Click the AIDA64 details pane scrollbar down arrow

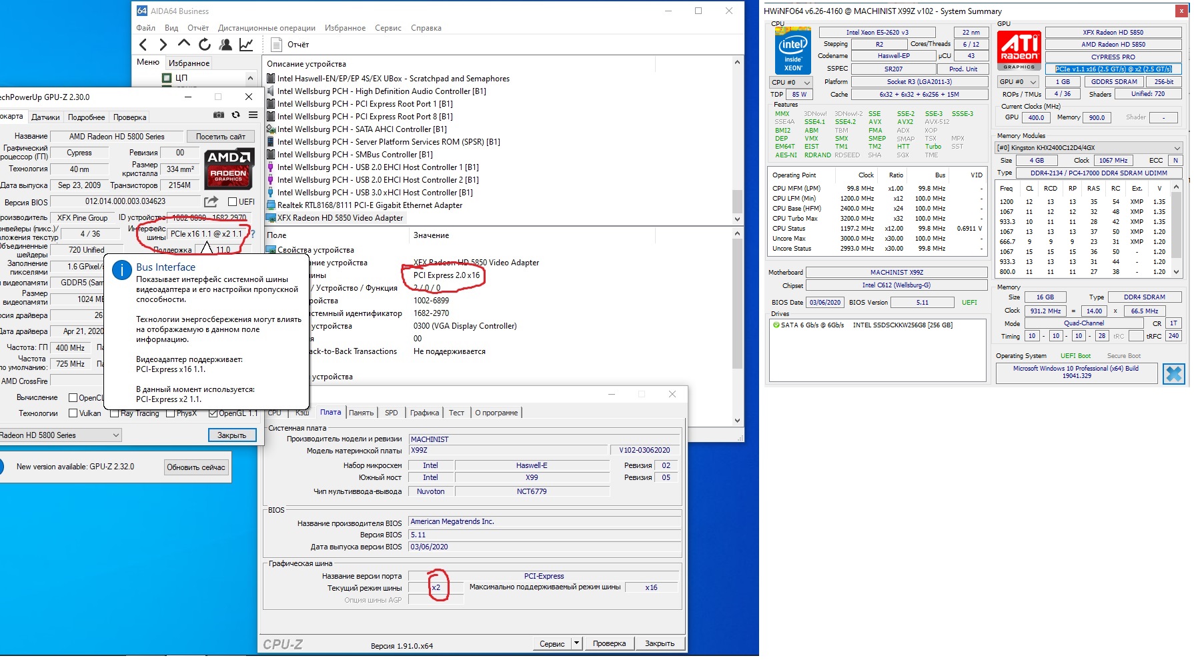click(737, 421)
